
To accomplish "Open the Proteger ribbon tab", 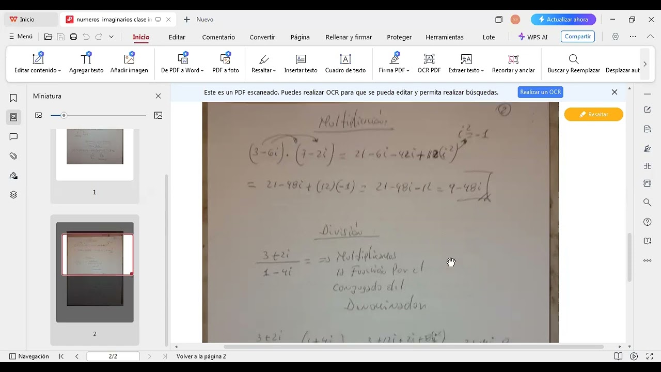I will pos(399,37).
